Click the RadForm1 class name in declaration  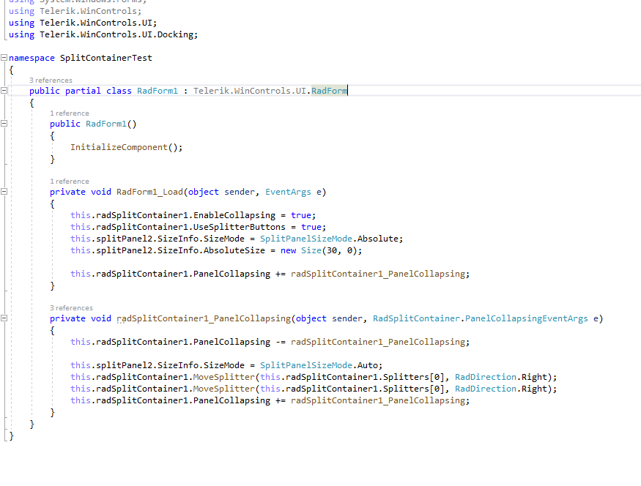(158, 91)
